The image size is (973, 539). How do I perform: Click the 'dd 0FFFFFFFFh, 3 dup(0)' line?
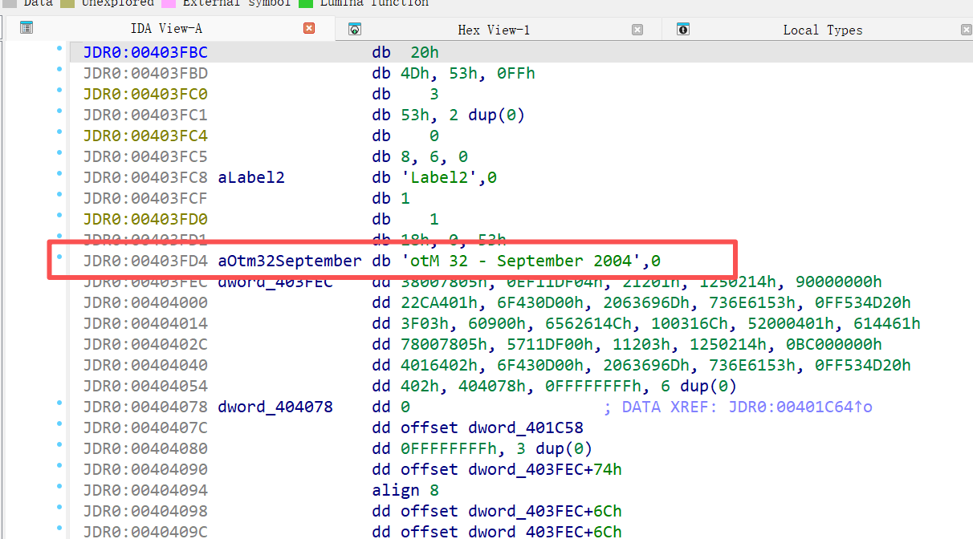[x=482, y=448]
